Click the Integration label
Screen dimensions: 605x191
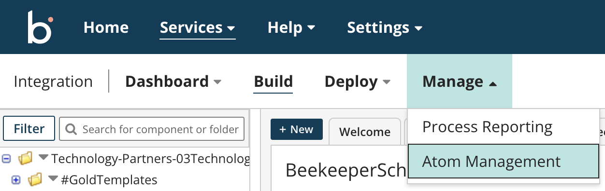click(x=53, y=82)
